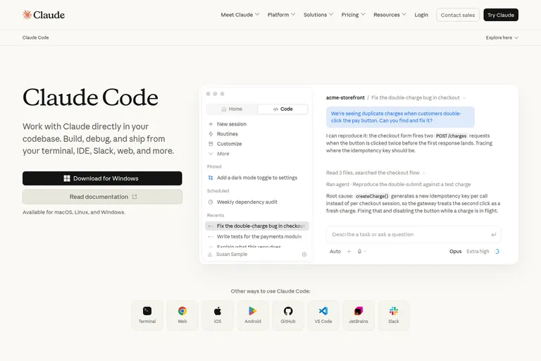
Task: Expand the Platform menu
Action: (281, 15)
